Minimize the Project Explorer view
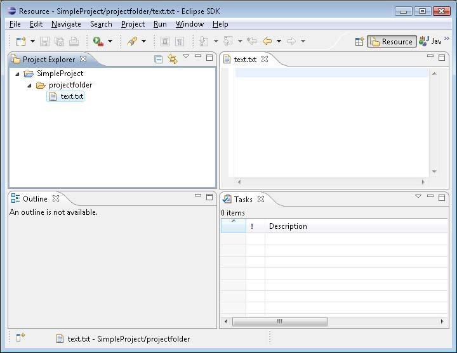The width and height of the screenshot is (457, 353). 198,56
